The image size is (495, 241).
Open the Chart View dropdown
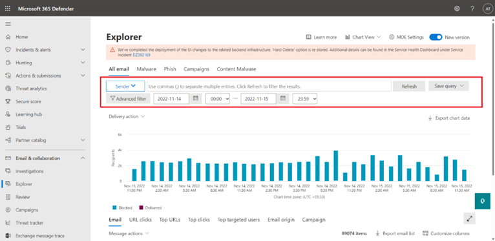click(x=363, y=37)
